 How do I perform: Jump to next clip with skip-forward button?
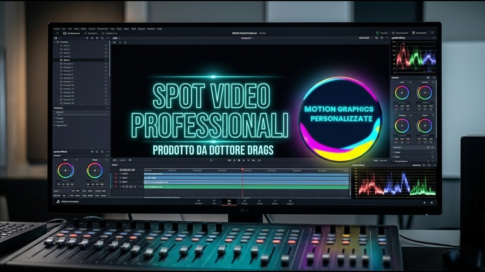click(254, 160)
